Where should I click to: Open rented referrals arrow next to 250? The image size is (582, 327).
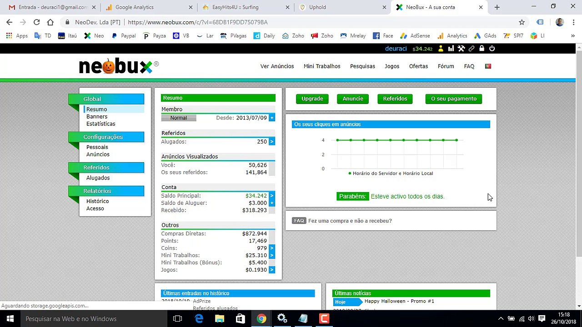coord(272,142)
